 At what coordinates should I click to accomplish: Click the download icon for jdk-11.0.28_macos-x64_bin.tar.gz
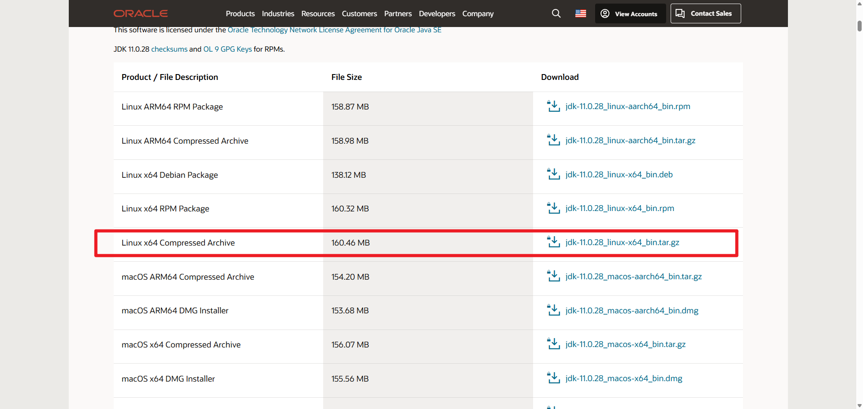(x=553, y=344)
